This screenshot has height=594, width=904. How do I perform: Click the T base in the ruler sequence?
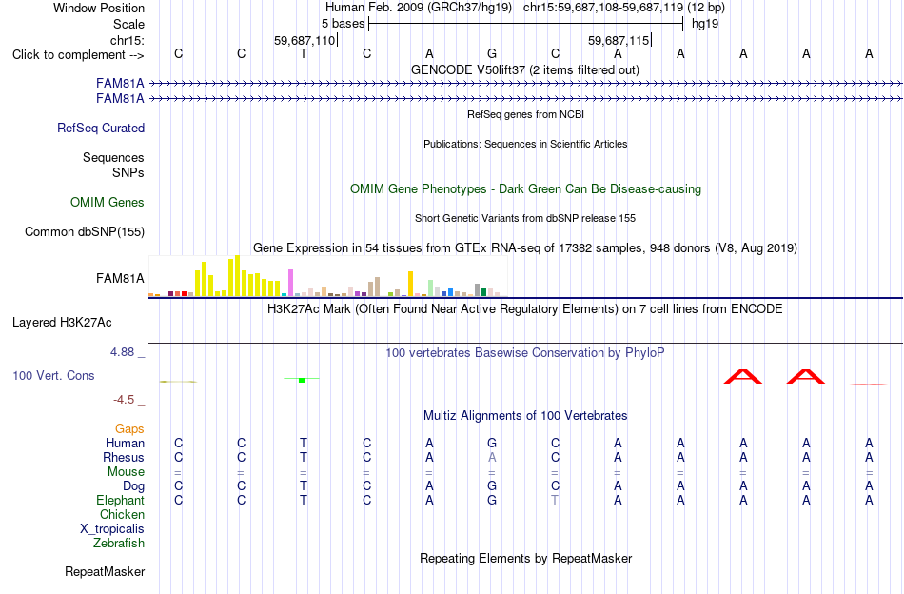(x=304, y=53)
